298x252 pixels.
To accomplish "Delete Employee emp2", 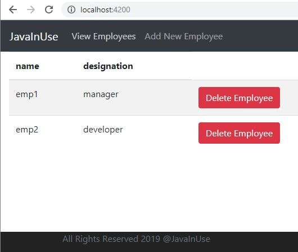I will (239, 133).
